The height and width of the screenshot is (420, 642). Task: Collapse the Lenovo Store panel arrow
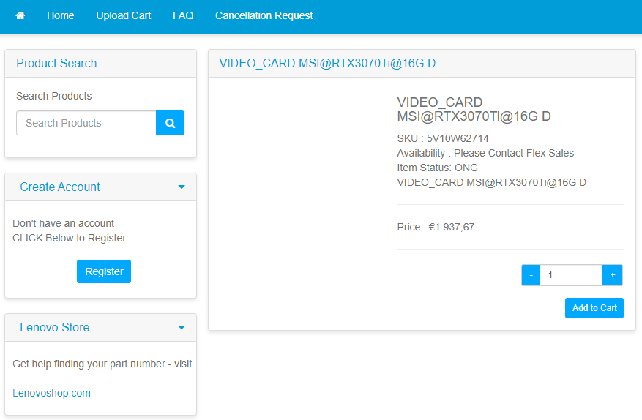(x=182, y=328)
